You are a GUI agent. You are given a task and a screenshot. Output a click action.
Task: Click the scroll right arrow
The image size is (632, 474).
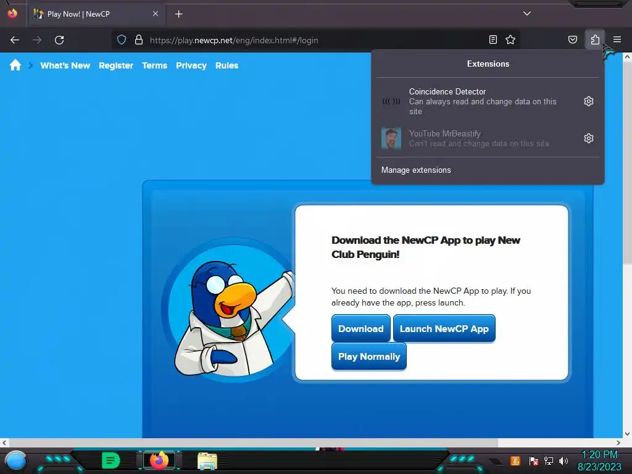coord(618,443)
